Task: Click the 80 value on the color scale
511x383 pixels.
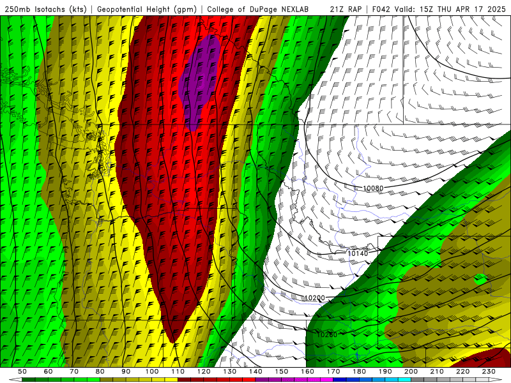Action: (x=100, y=372)
